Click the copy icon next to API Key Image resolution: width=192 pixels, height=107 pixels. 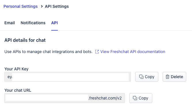pos(141,77)
